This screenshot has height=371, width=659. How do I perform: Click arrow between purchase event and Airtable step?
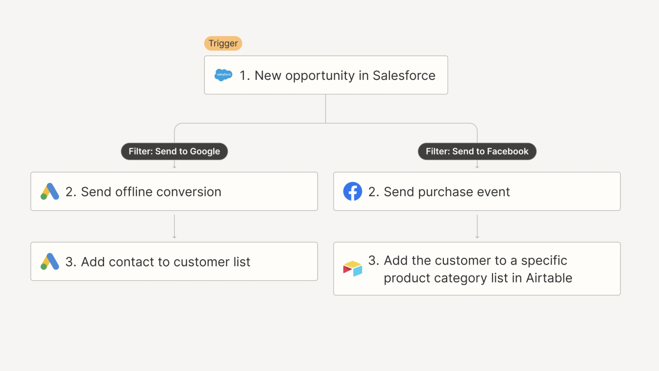pos(477,226)
